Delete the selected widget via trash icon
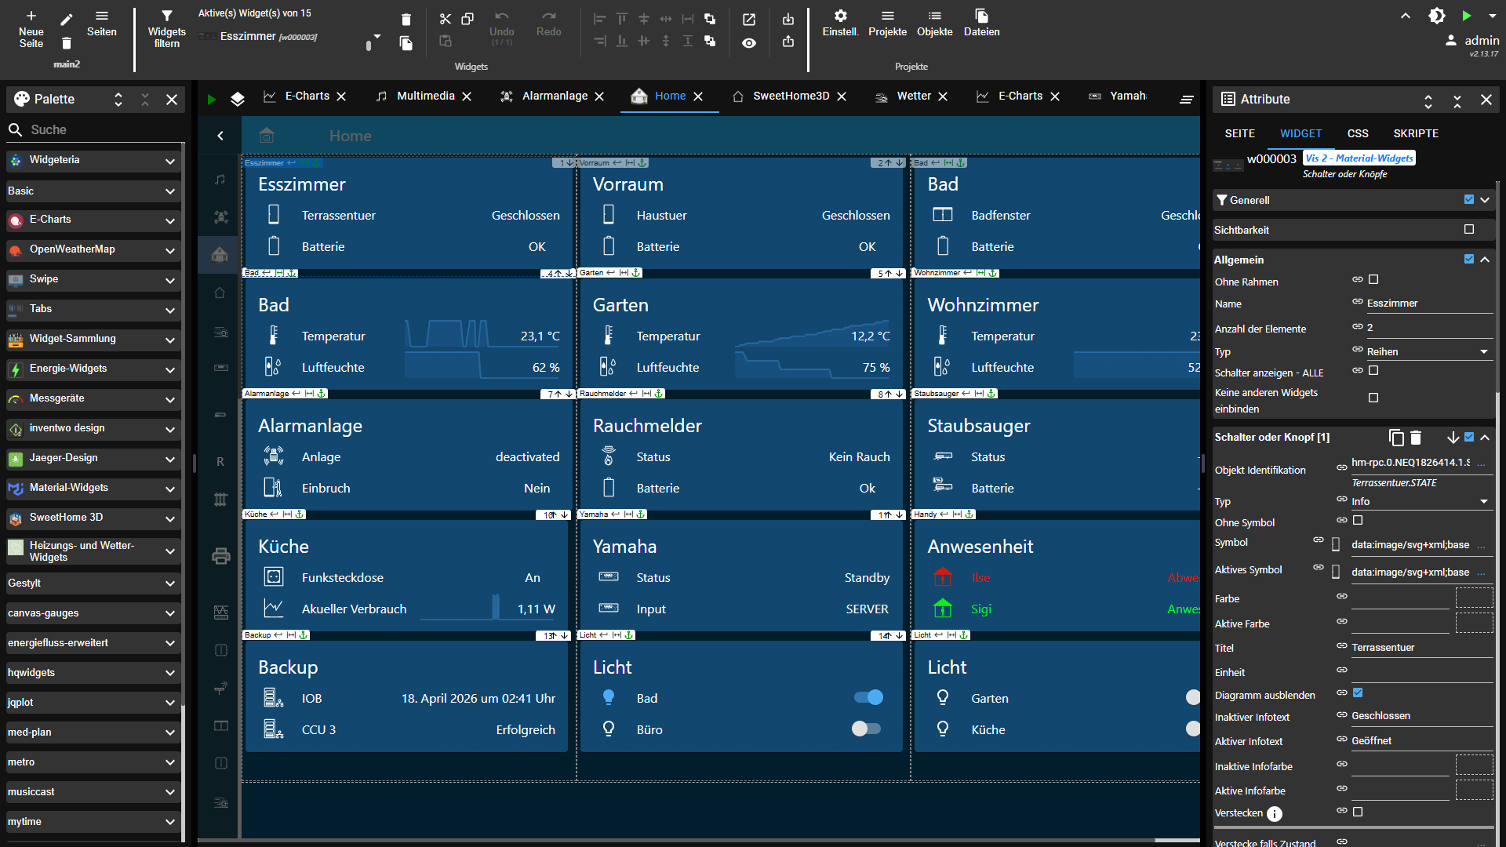 pos(406,19)
